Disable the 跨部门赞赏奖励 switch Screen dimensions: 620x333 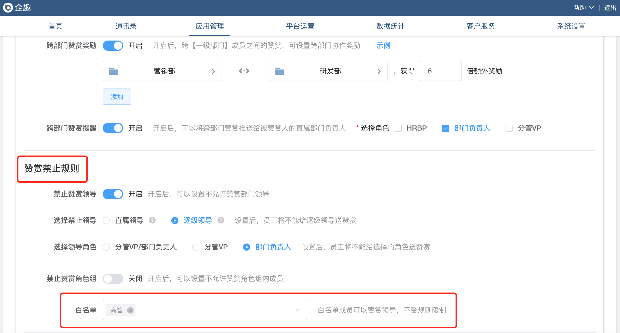coord(113,46)
